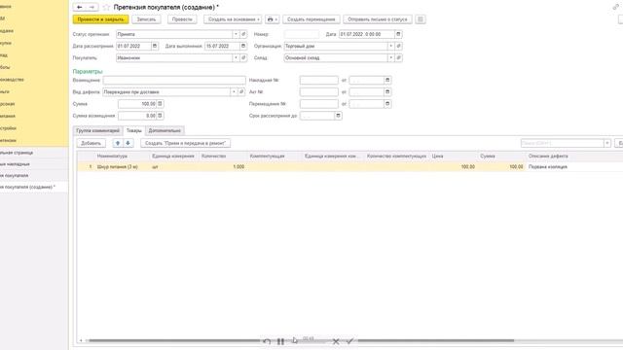Select defect description cell 'Порвана изоляция'
623x350 pixels.
(575, 167)
